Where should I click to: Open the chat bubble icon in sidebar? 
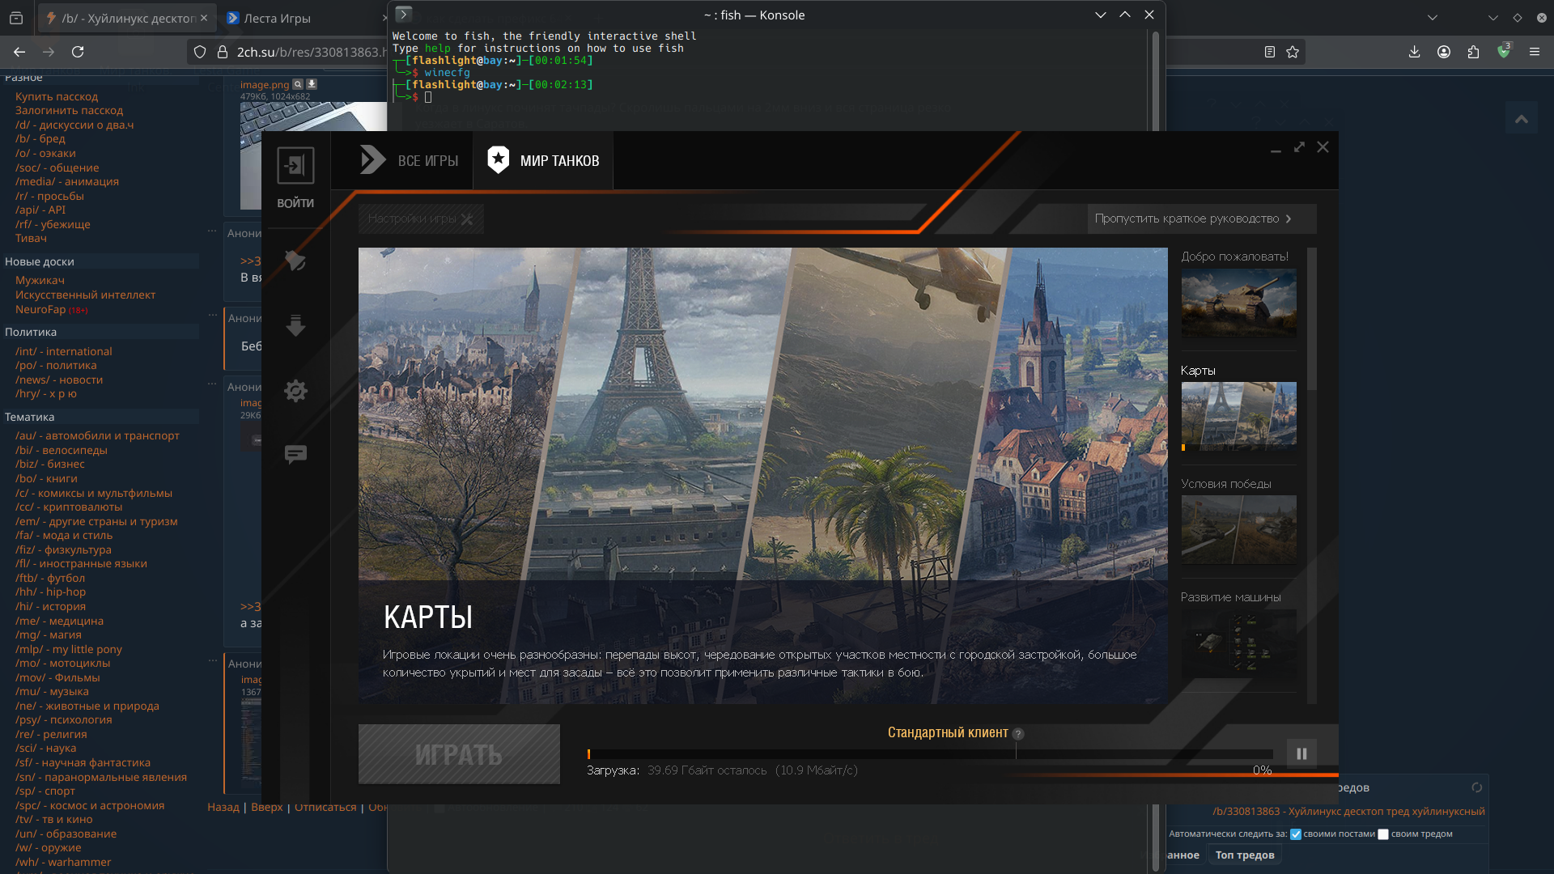tap(295, 454)
